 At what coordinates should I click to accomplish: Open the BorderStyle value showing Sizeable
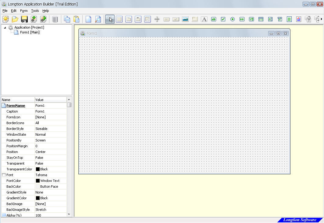[51, 129]
